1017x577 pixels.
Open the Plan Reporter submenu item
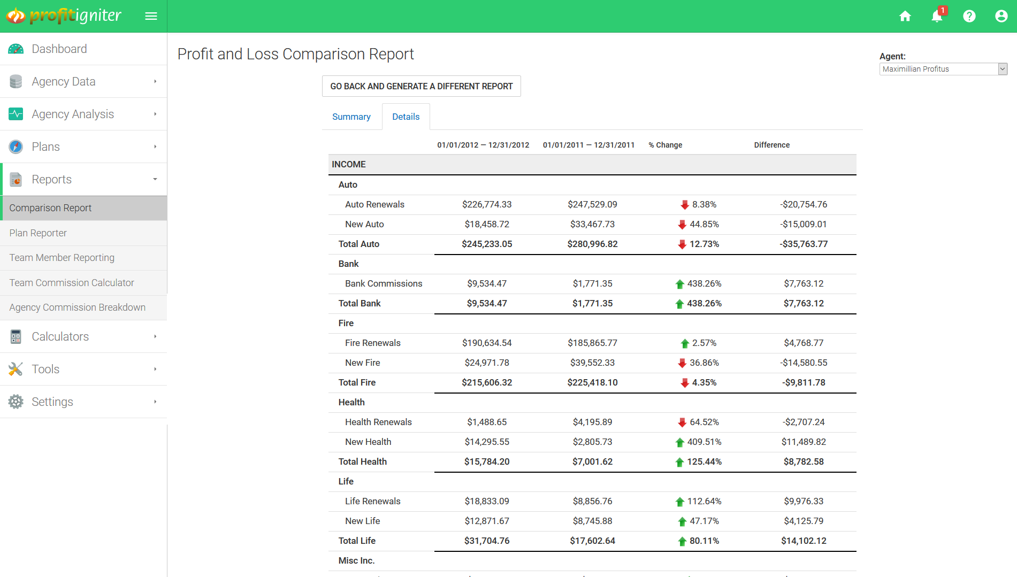click(38, 233)
